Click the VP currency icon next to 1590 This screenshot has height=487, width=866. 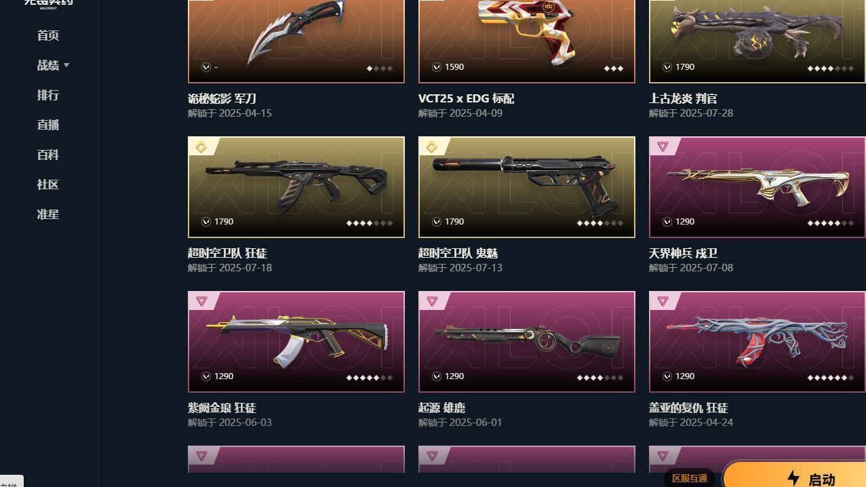437,67
